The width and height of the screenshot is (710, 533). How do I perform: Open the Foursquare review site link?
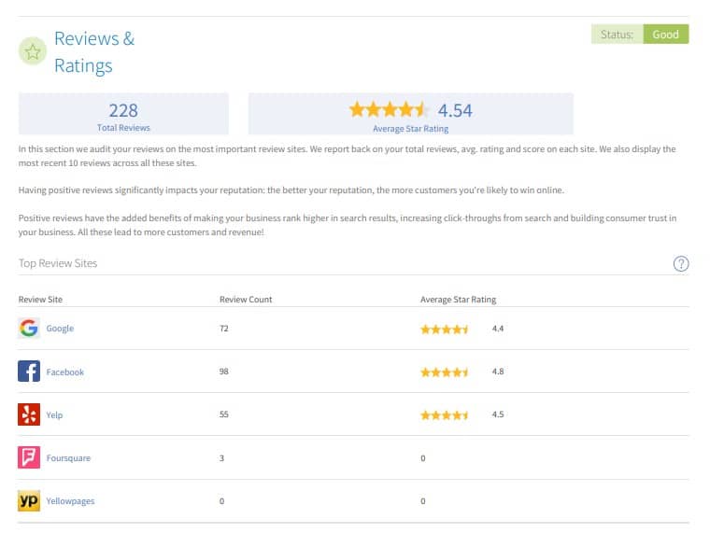pyautogui.click(x=68, y=458)
